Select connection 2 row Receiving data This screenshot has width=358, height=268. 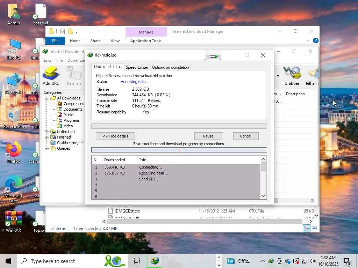(x=176, y=173)
